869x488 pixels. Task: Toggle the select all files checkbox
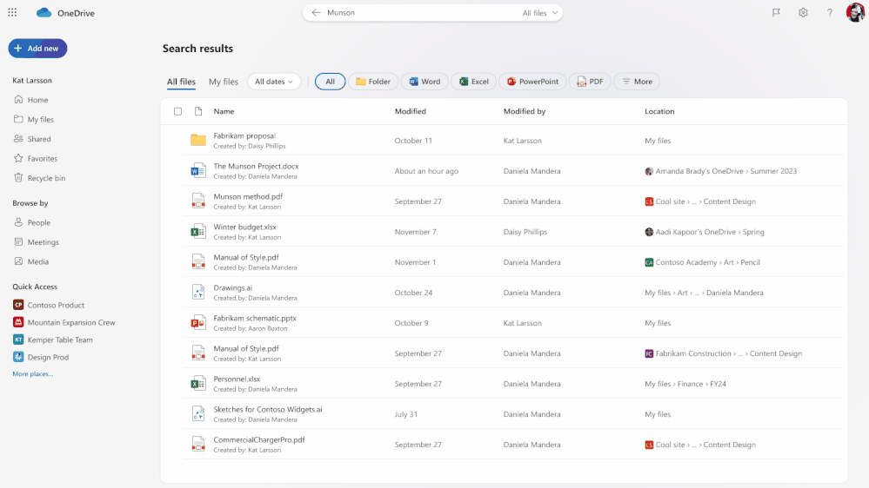(x=178, y=111)
